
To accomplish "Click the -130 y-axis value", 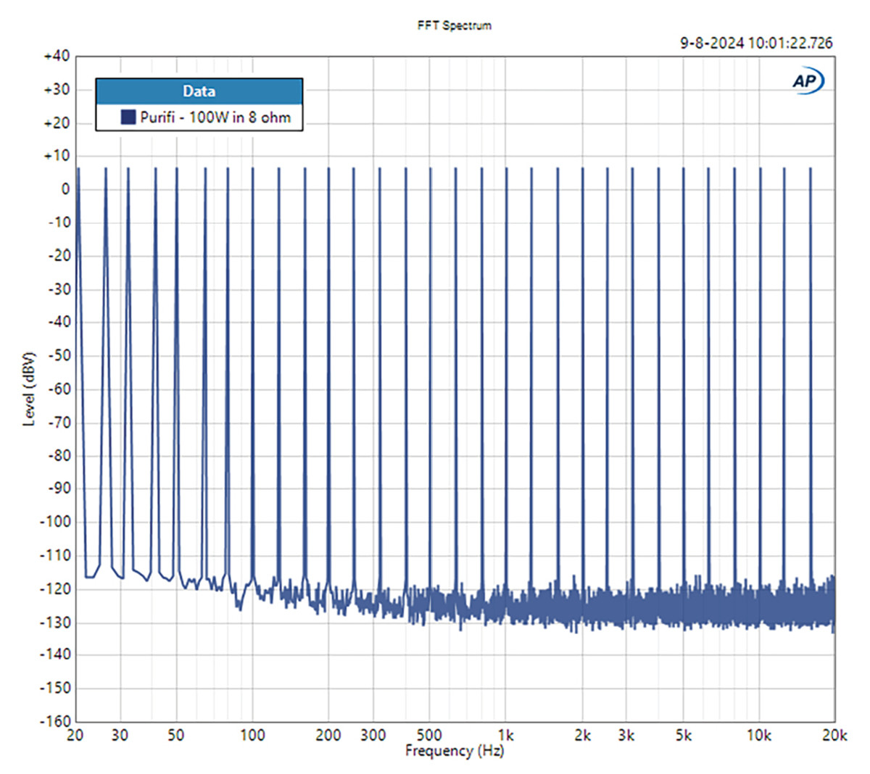I will coord(55,623).
